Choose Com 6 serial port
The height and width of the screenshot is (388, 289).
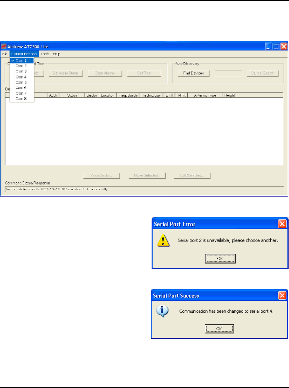(22, 88)
